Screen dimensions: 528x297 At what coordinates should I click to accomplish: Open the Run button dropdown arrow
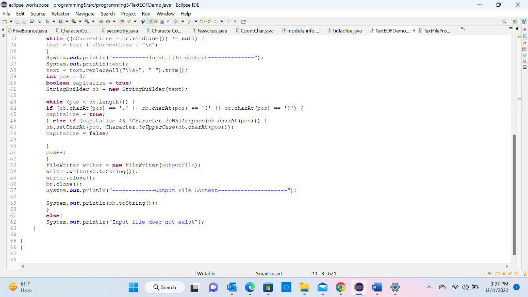tap(67, 21)
